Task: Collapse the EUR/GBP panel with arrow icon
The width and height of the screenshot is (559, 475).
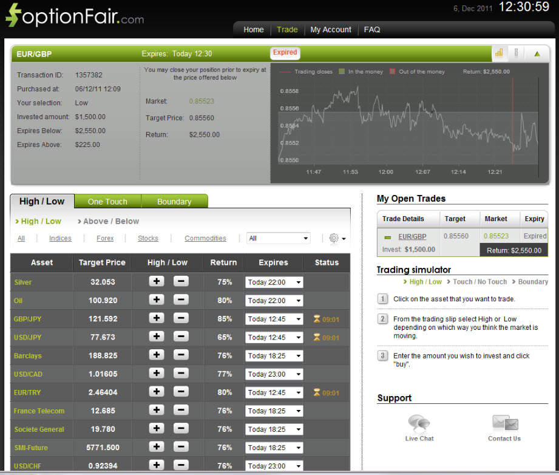Action: pyautogui.click(x=537, y=53)
